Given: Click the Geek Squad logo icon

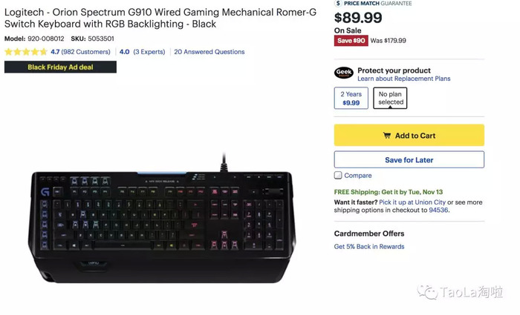Looking at the screenshot, I should point(343,73).
